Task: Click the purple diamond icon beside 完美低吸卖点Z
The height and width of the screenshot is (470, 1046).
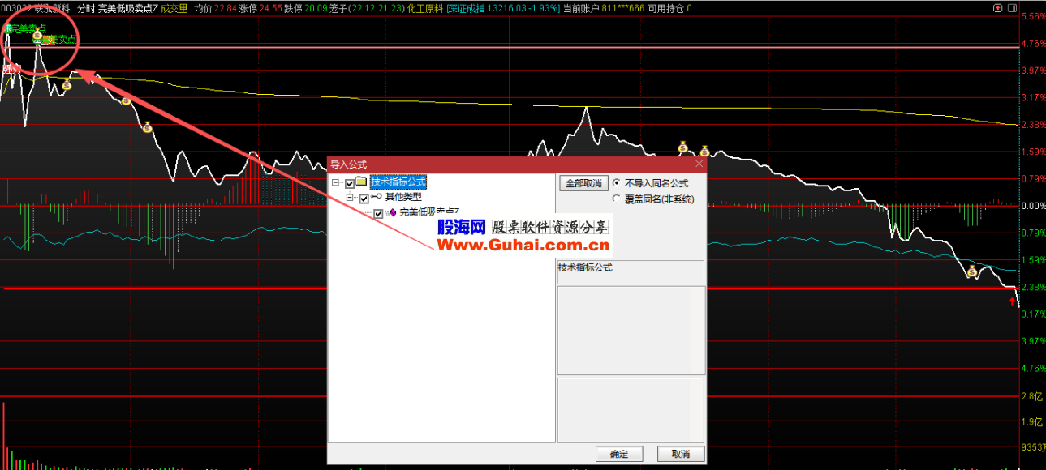Action: coord(393,212)
